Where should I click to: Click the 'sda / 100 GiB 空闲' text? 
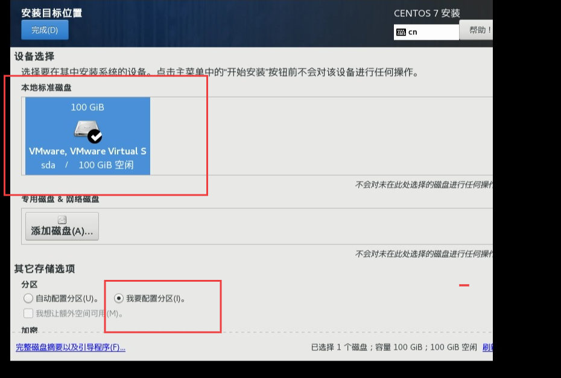point(87,165)
